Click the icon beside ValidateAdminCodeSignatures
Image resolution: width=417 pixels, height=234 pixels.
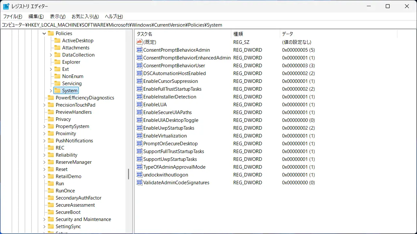tap(139, 183)
